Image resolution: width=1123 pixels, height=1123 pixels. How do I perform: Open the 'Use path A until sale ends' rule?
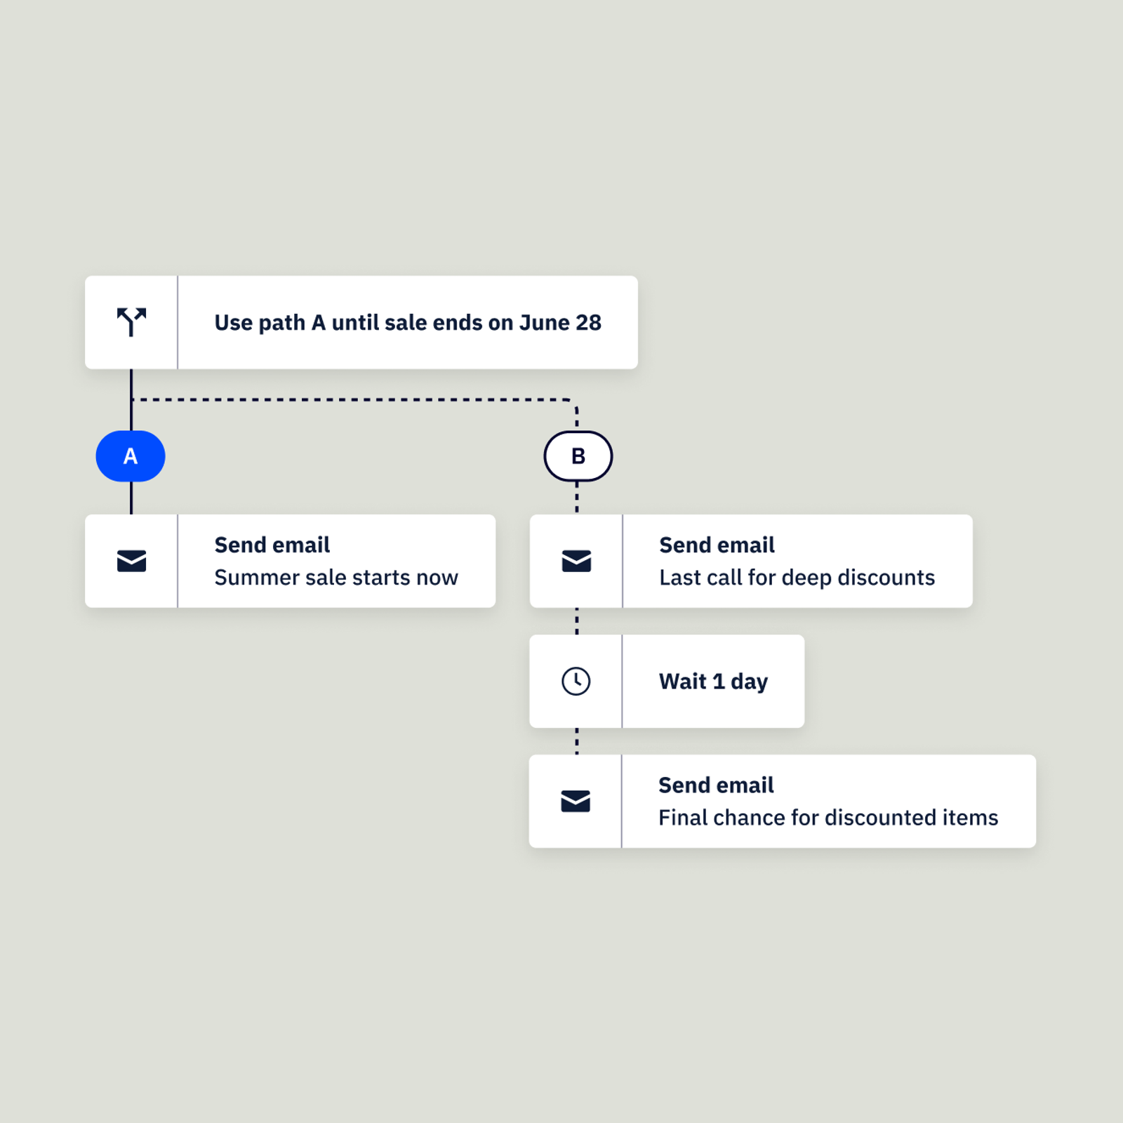point(407,323)
